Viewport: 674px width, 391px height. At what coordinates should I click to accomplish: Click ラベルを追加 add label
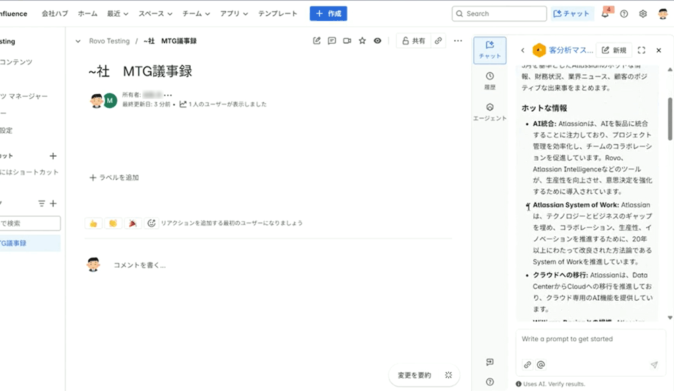114,178
